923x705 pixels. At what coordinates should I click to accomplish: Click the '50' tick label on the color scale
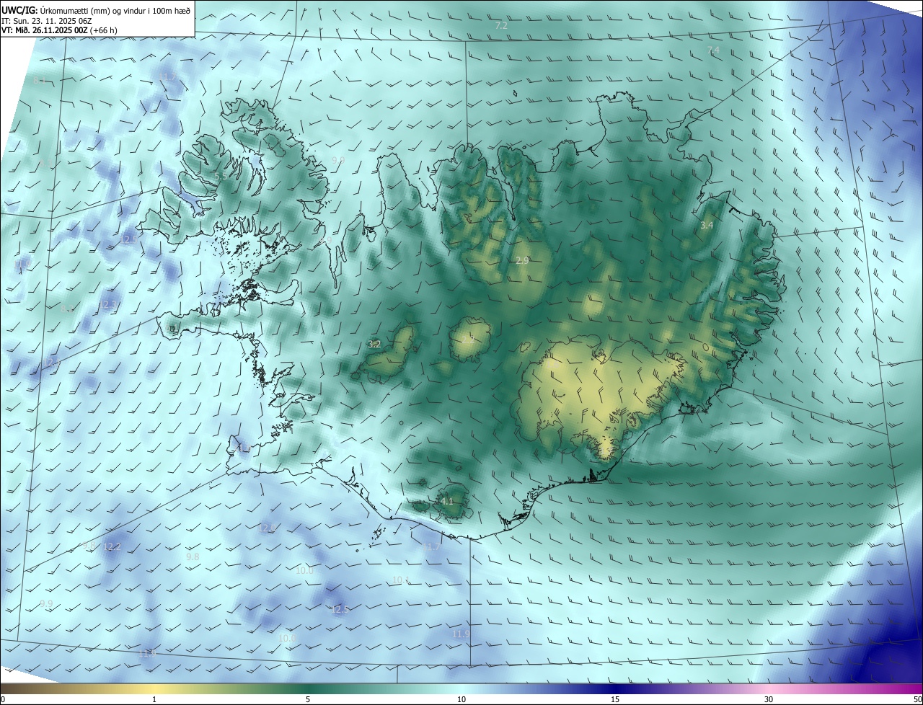pyautogui.click(x=917, y=700)
